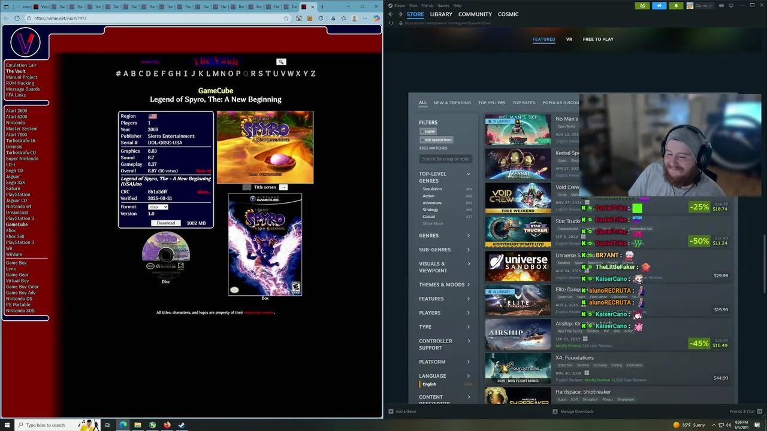
Task: Open Edge browser from taskbar
Action: point(123,425)
